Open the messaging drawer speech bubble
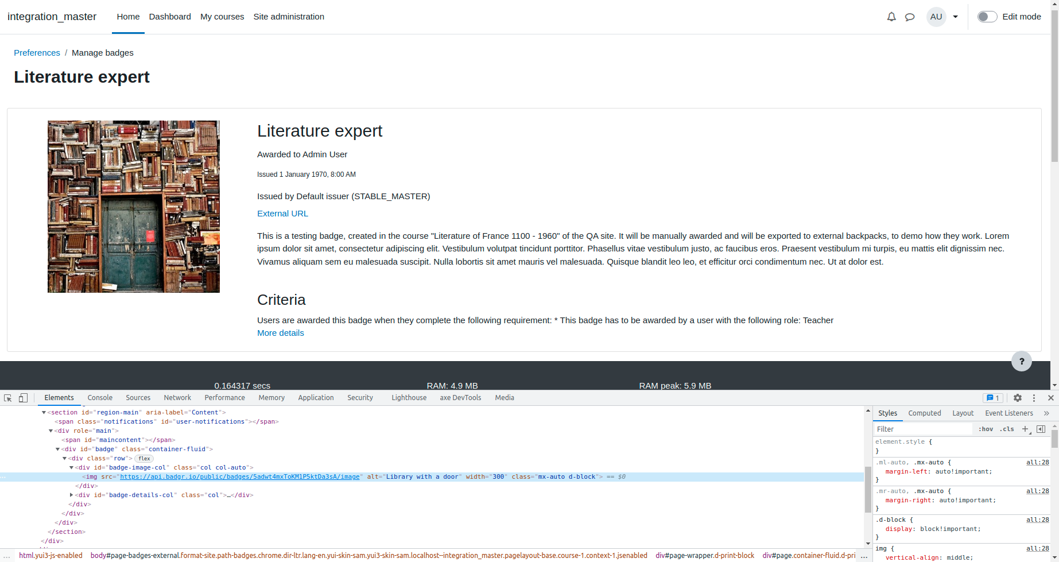 tap(910, 17)
